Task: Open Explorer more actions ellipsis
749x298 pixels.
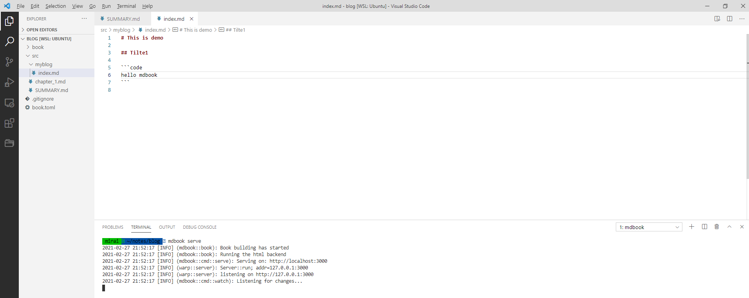Action: point(84,18)
